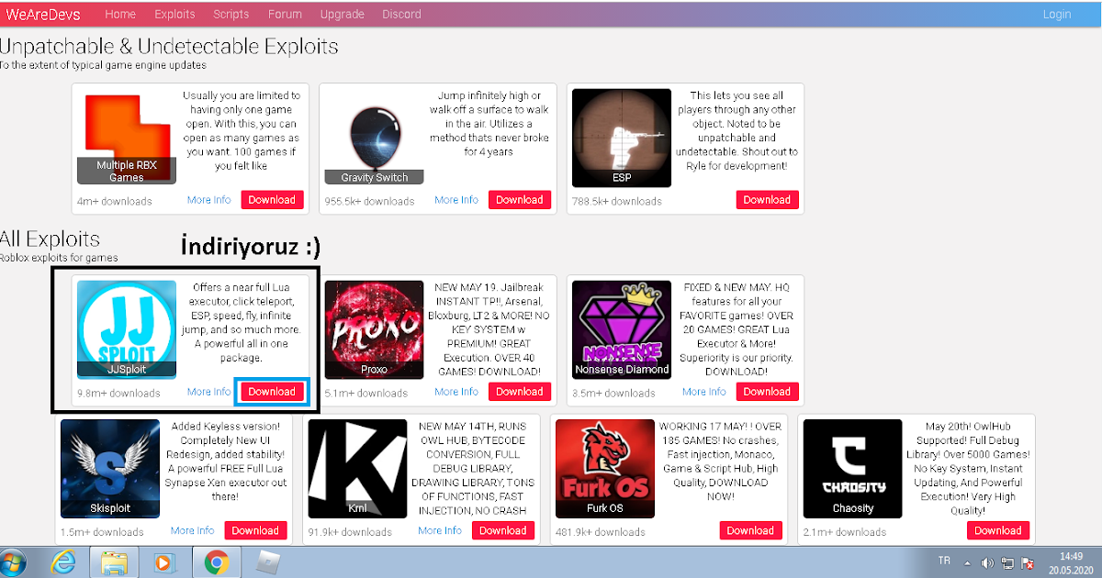Open the Discord nav item

tap(401, 14)
